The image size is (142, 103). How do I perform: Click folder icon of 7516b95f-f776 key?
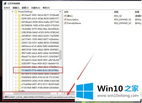[19, 70]
